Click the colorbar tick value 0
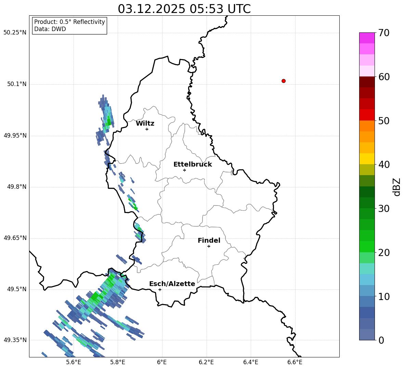 pos(381,340)
